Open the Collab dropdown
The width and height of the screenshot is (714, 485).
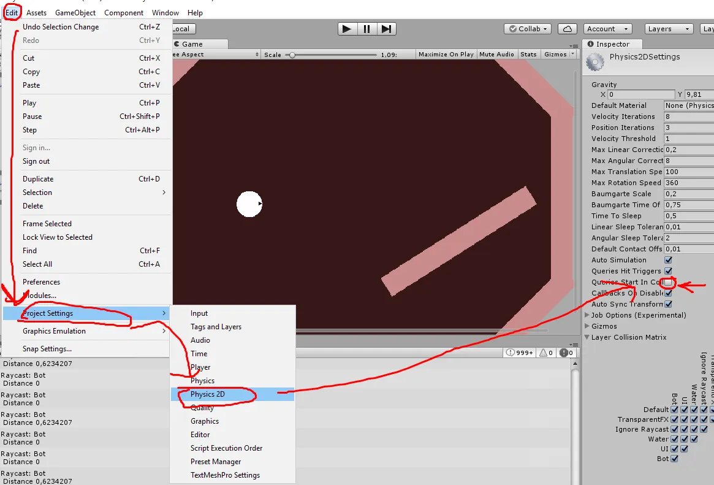coord(528,29)
